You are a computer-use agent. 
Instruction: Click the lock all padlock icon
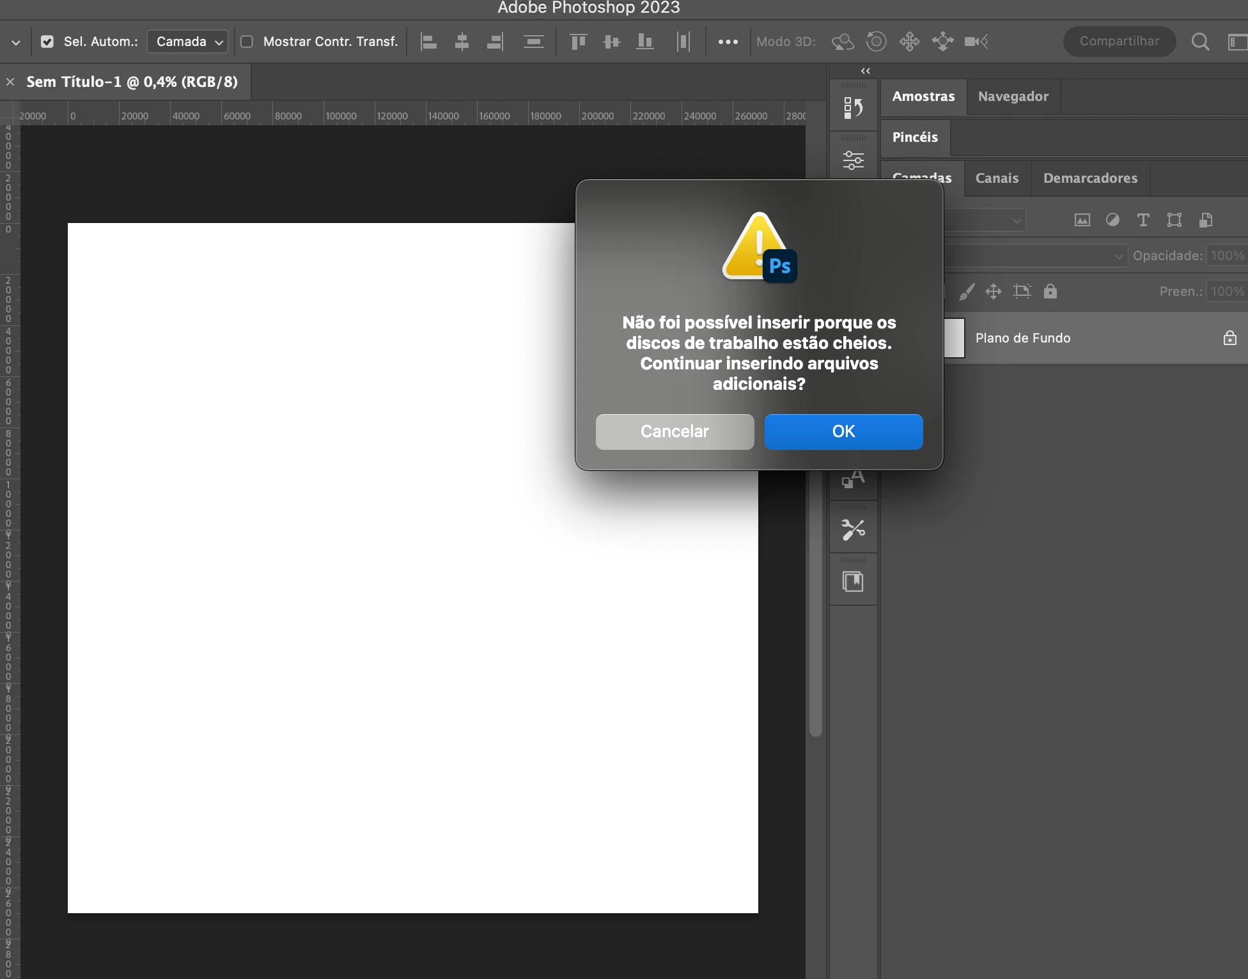[x=1050, y=292]
